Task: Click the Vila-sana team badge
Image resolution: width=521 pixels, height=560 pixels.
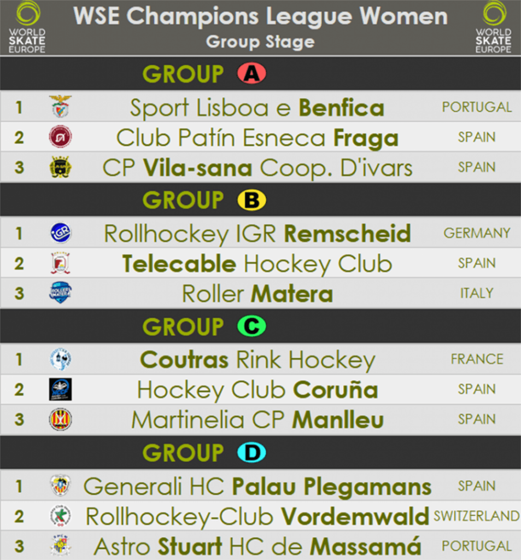Action: pos(60,167)
